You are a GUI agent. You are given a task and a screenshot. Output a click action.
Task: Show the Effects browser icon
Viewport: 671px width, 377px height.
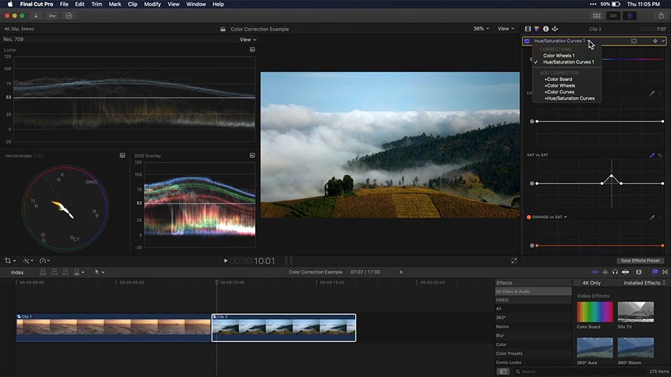(655, 272)
